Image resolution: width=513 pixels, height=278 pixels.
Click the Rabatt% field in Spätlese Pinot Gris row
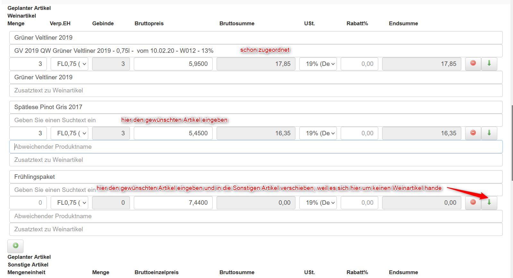(359, 133)
